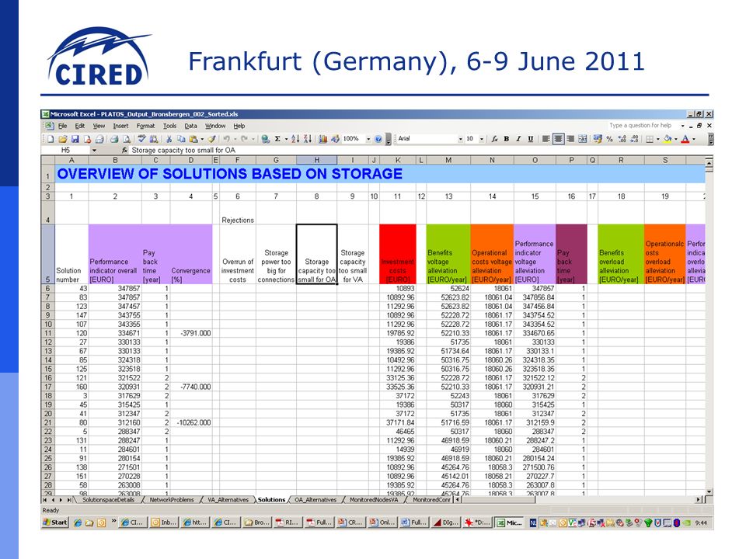The height and width of the screenshot is (559, 746).
Task: Select column H header
Action: coord(316,160)
